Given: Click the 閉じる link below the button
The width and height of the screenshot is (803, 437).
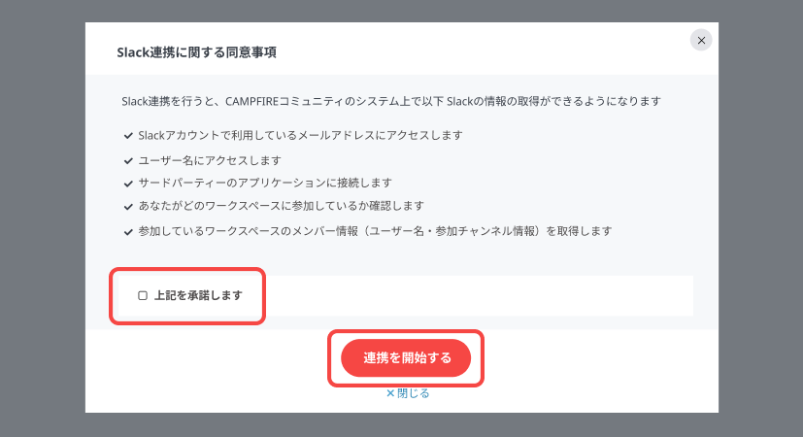Looking at the screenshot, I should (413, 393).
